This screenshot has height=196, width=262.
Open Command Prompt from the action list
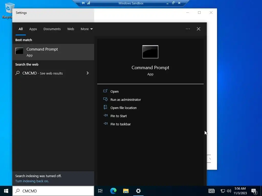(x=114, y=91)
